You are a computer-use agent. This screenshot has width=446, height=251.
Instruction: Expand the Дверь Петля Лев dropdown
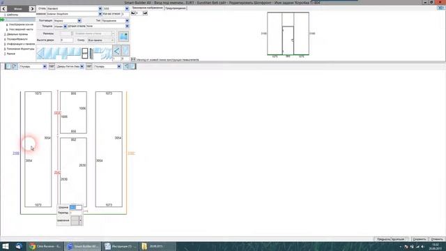82,67
